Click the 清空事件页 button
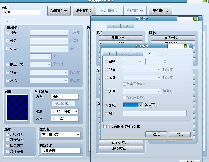Screen dimensions: 209x162 pos(160,11)
